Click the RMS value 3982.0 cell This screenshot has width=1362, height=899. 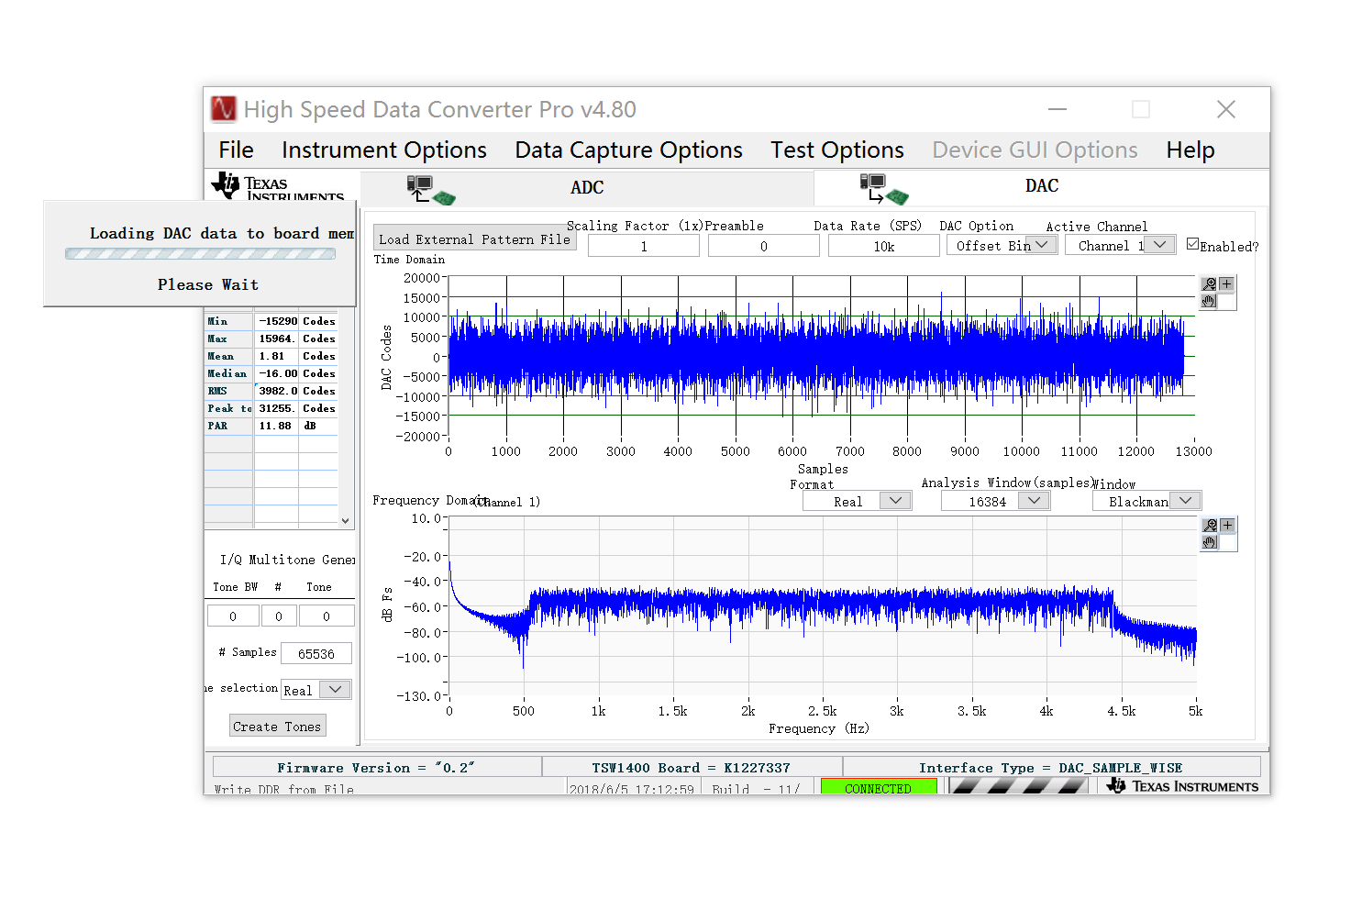point(277,391)
